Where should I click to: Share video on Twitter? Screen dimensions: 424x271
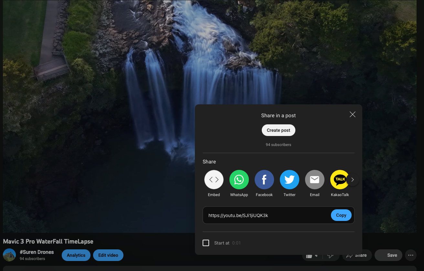click(x=290, y=180)
